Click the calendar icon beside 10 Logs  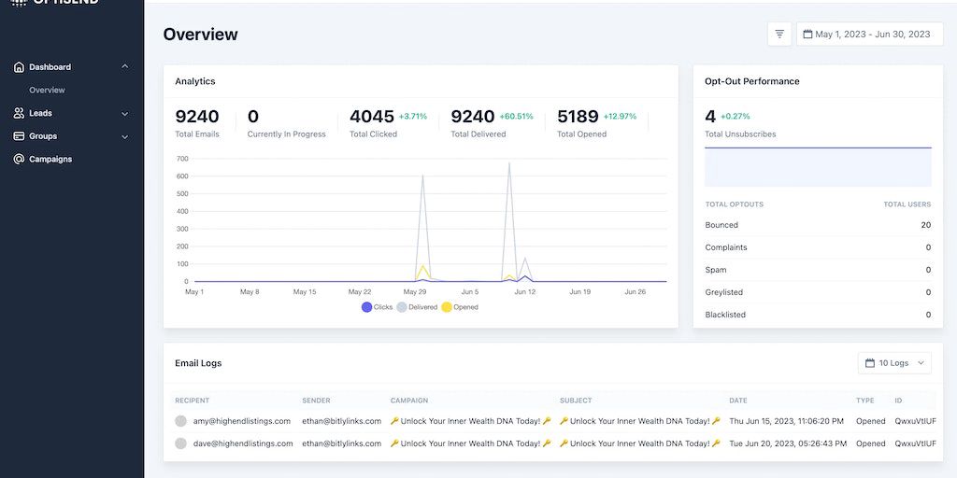[870, 363]
